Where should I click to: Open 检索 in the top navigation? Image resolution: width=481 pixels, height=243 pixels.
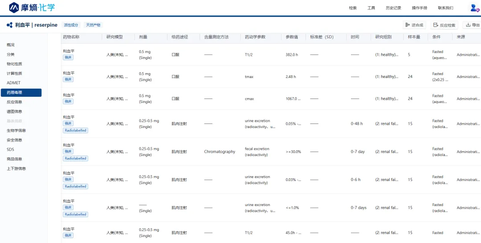(x=353, y=8)
